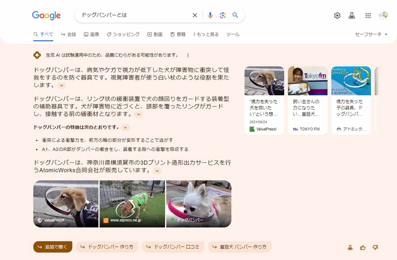Give thumbs up to AI answer

click(x=363, y=248)
